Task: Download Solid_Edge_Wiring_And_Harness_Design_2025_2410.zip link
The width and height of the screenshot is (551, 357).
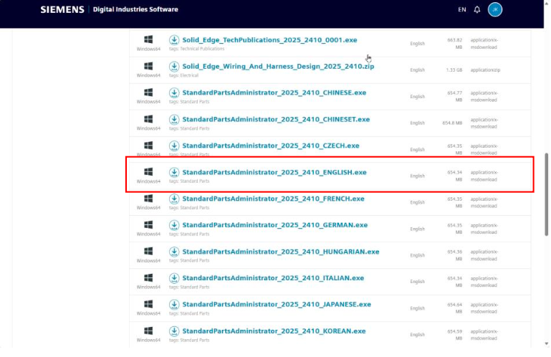Action: point(278,67)
